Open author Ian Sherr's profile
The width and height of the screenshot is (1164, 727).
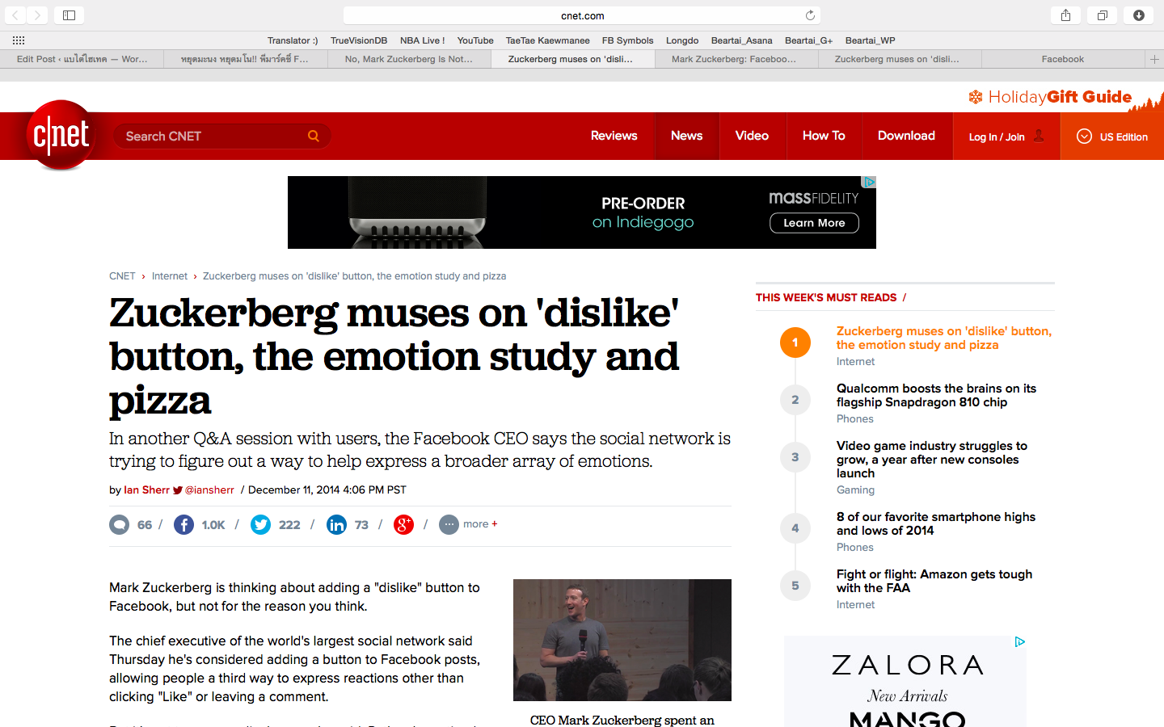tap(146, 490)
